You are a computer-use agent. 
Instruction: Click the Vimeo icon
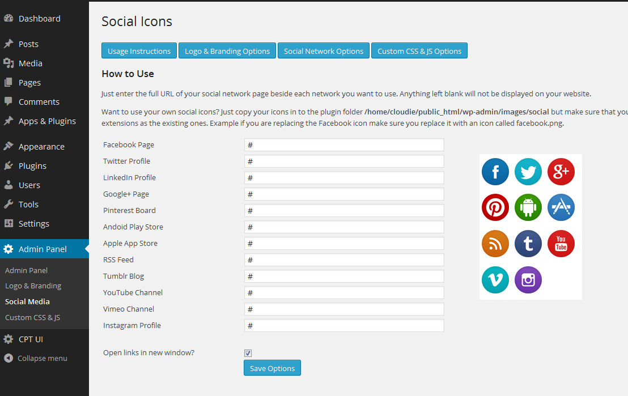(x=495, y=280)
